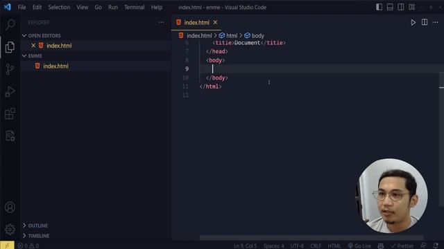This screenshot has width=444, height=249.
Task: Click the feedback icon in status bar
Action: [423, 246]
